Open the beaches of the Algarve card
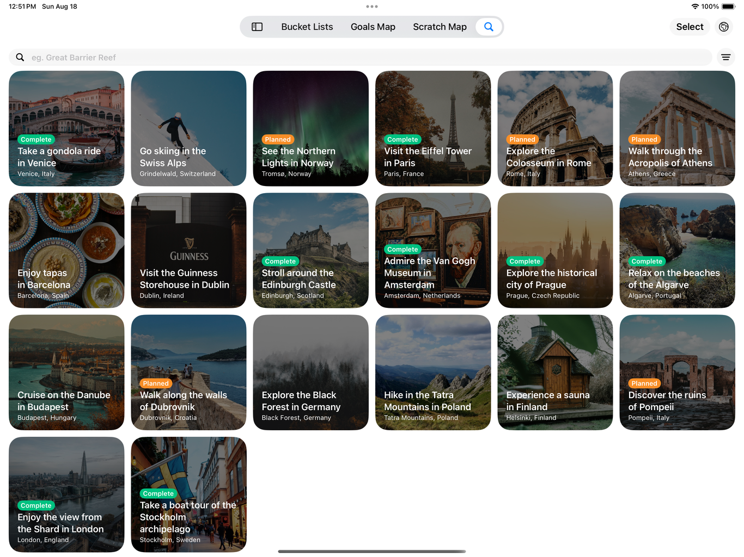744x557 pixels. [x=678, y=250]
